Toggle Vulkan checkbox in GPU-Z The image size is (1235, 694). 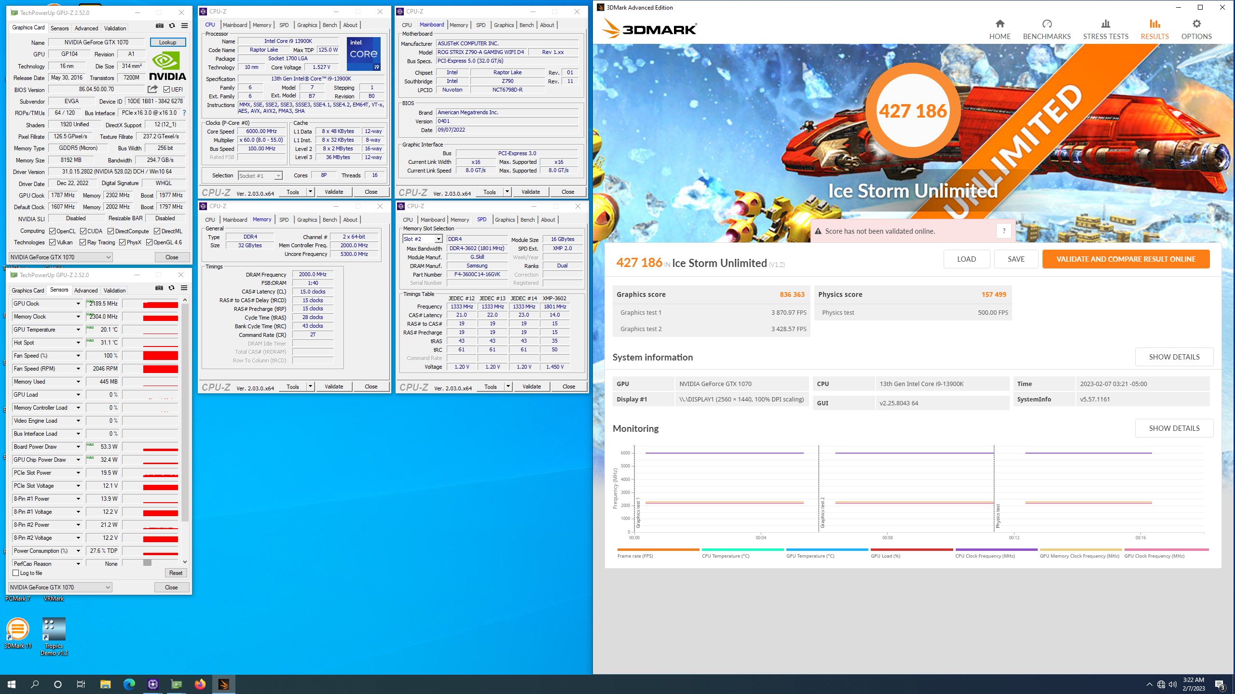pyautogui.click(x=53, y=242)
